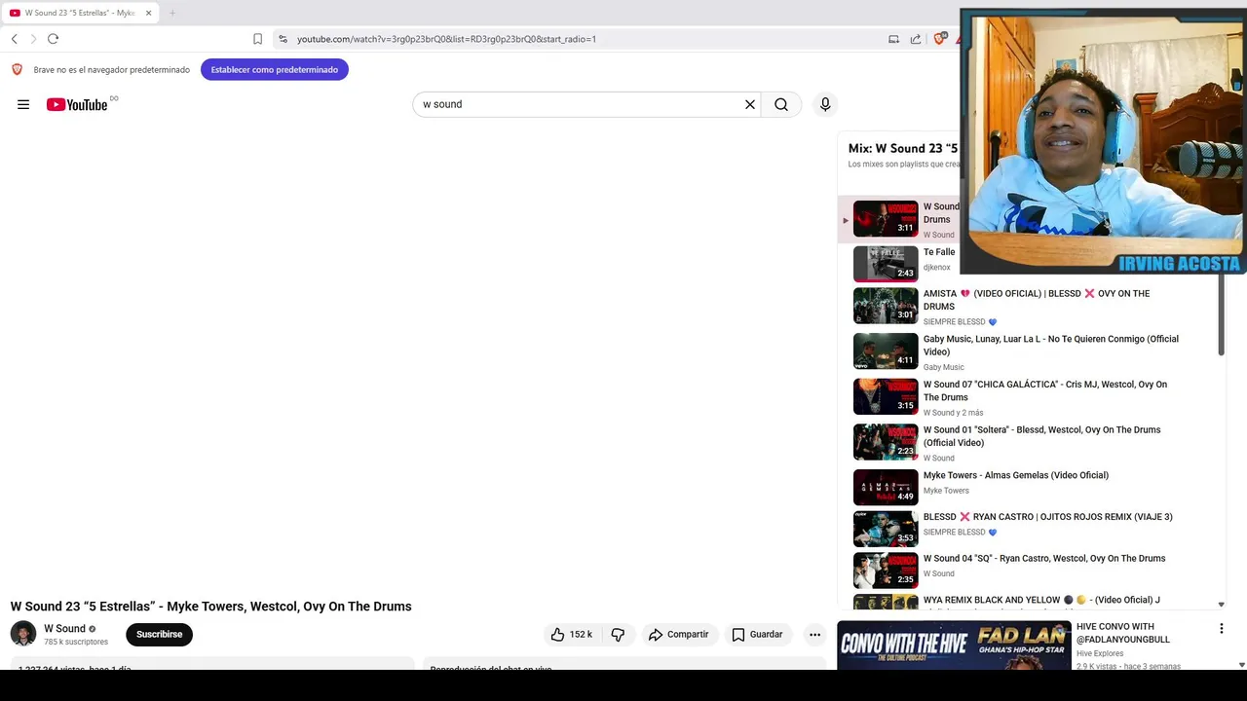1247x701 pixels.
Task: Select the W Sound 23 browser tab
Action: 80,13
